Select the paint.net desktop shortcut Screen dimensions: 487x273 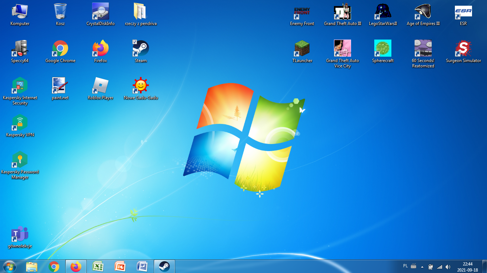click(60, 89)
